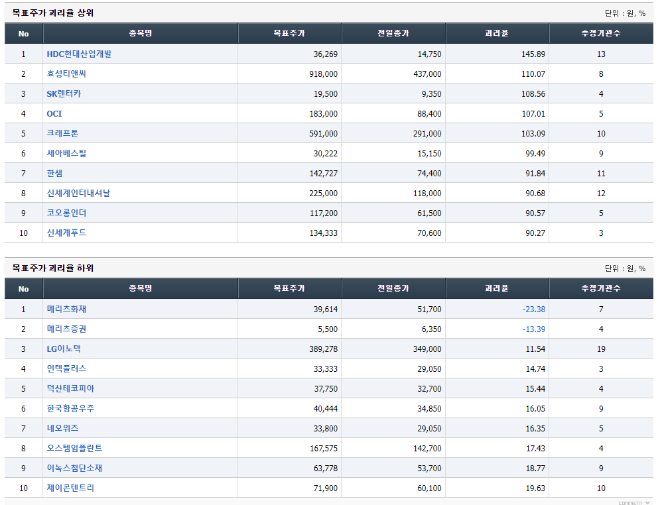The width and height of the screenshot is (660, 505).
Task: Open the 한국항공우주 stock link
Action: [x=70, y=408]
